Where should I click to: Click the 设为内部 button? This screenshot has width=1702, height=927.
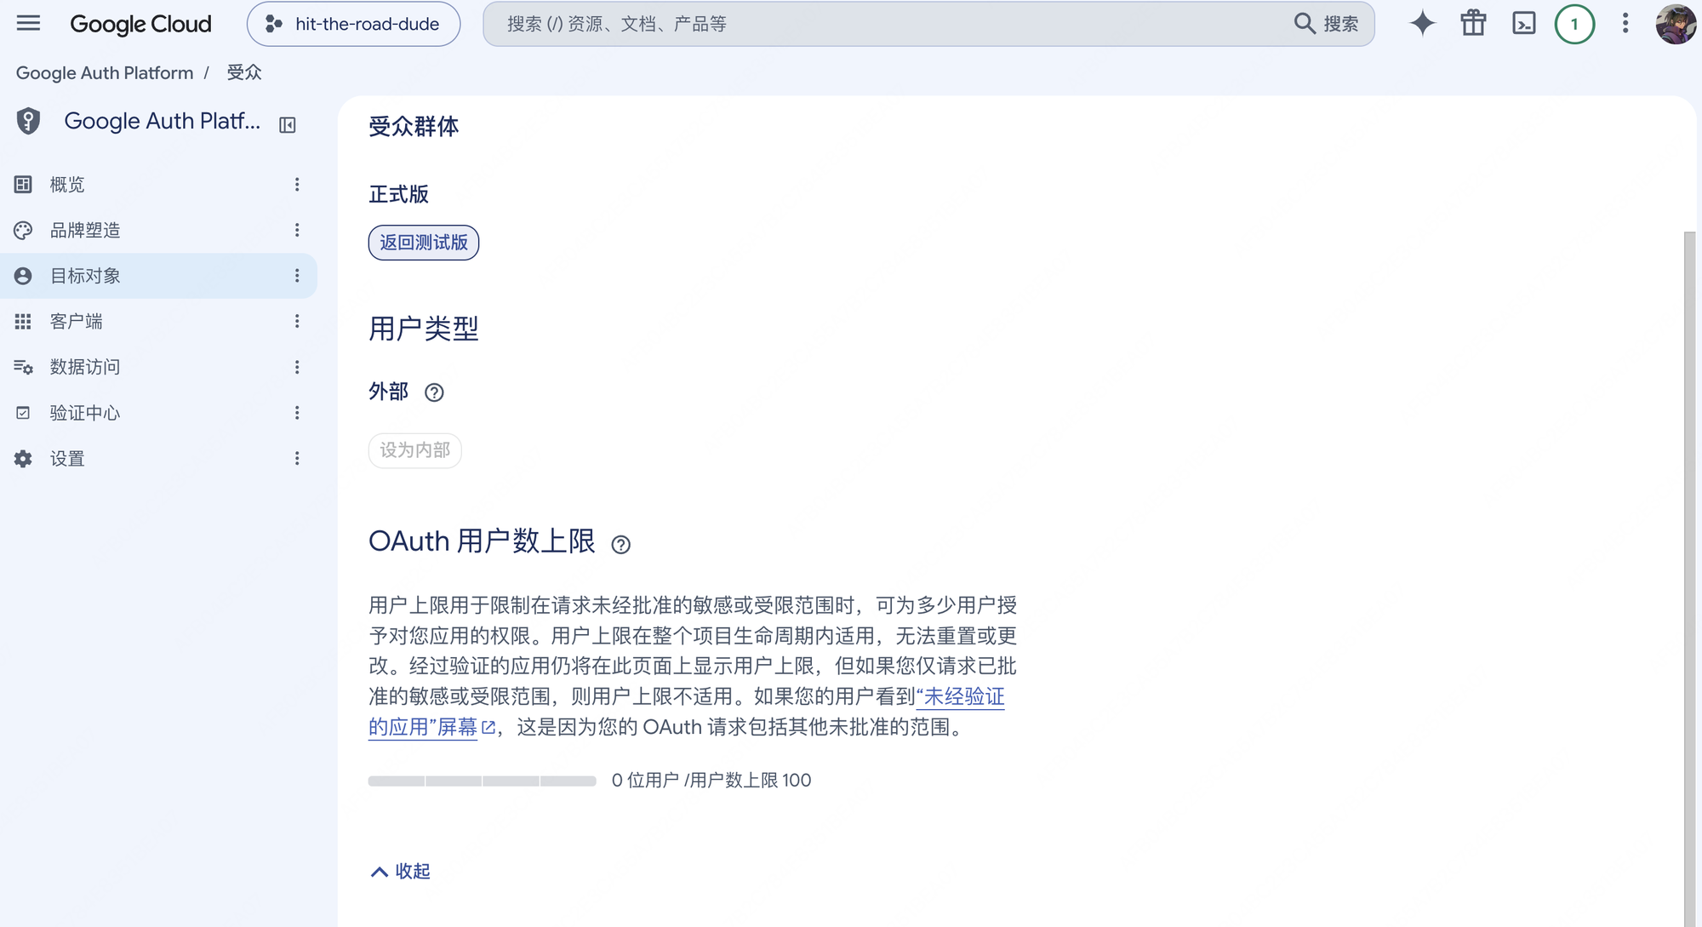coord(415,450)
